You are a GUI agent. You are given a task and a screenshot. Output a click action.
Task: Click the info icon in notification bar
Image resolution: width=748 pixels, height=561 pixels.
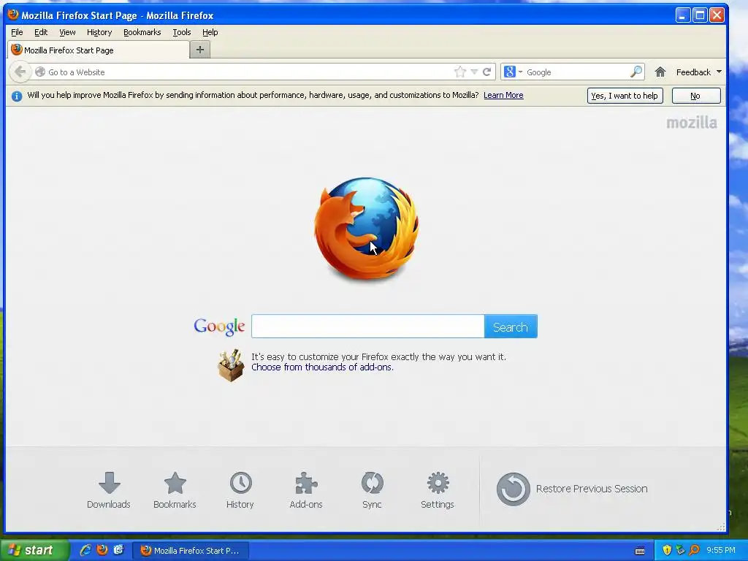click(17, 96)
